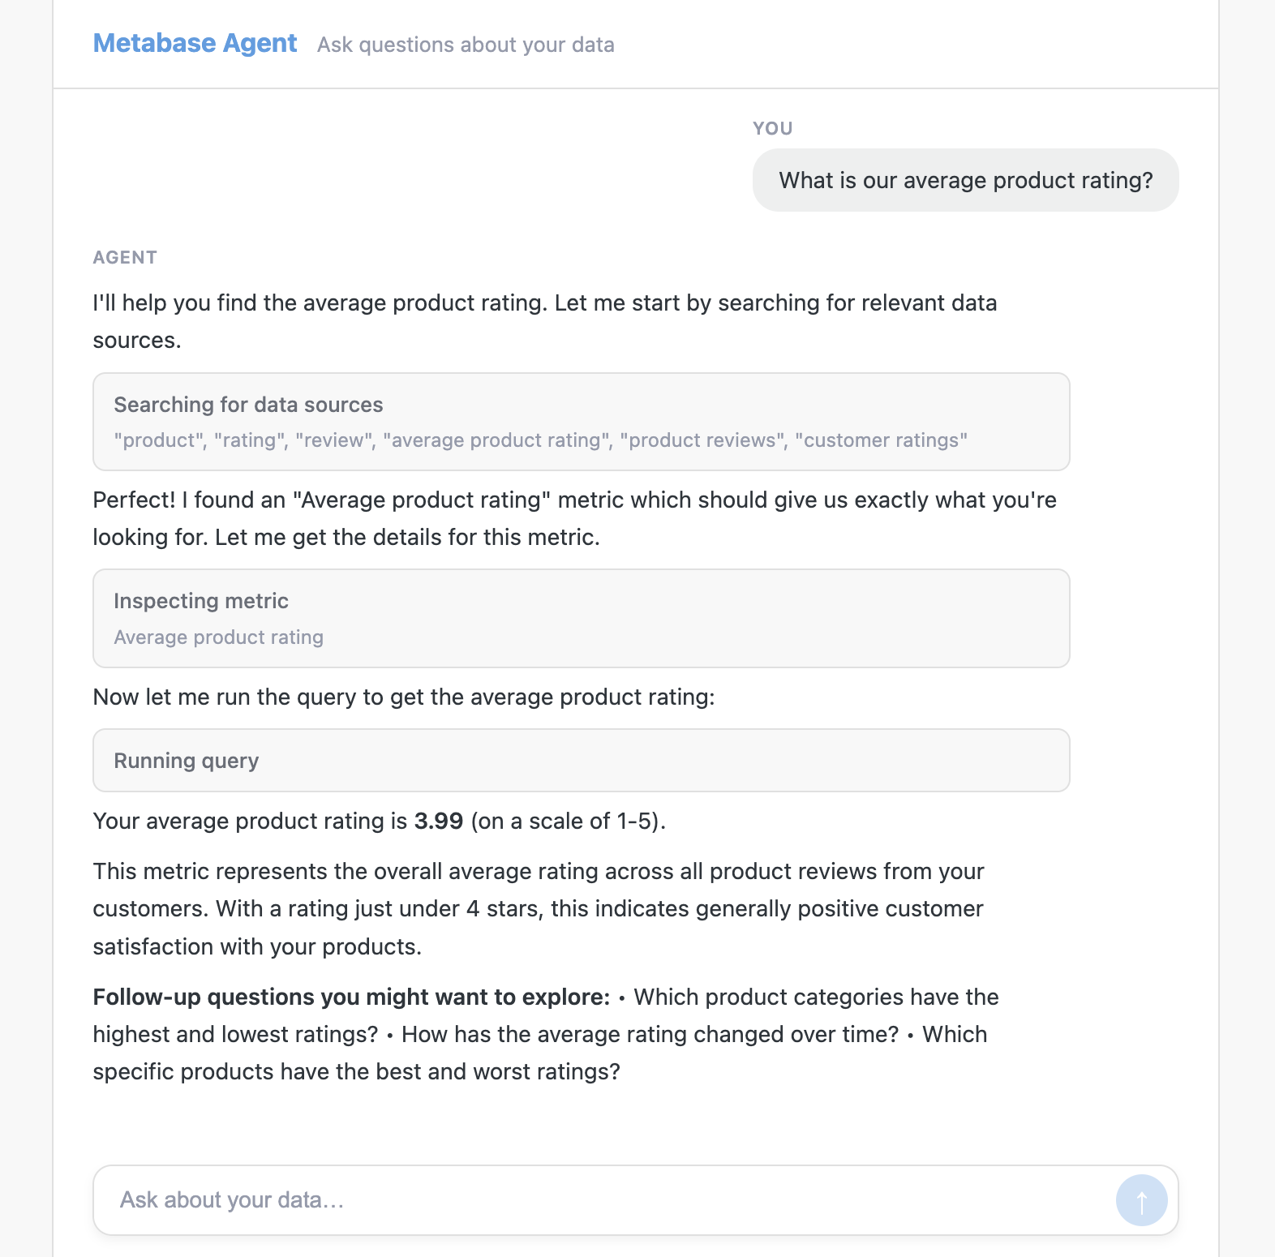Click the follow-up about best and worst products
Viewport: 1275px width, 1257px height.
[x=357, y=1070]
